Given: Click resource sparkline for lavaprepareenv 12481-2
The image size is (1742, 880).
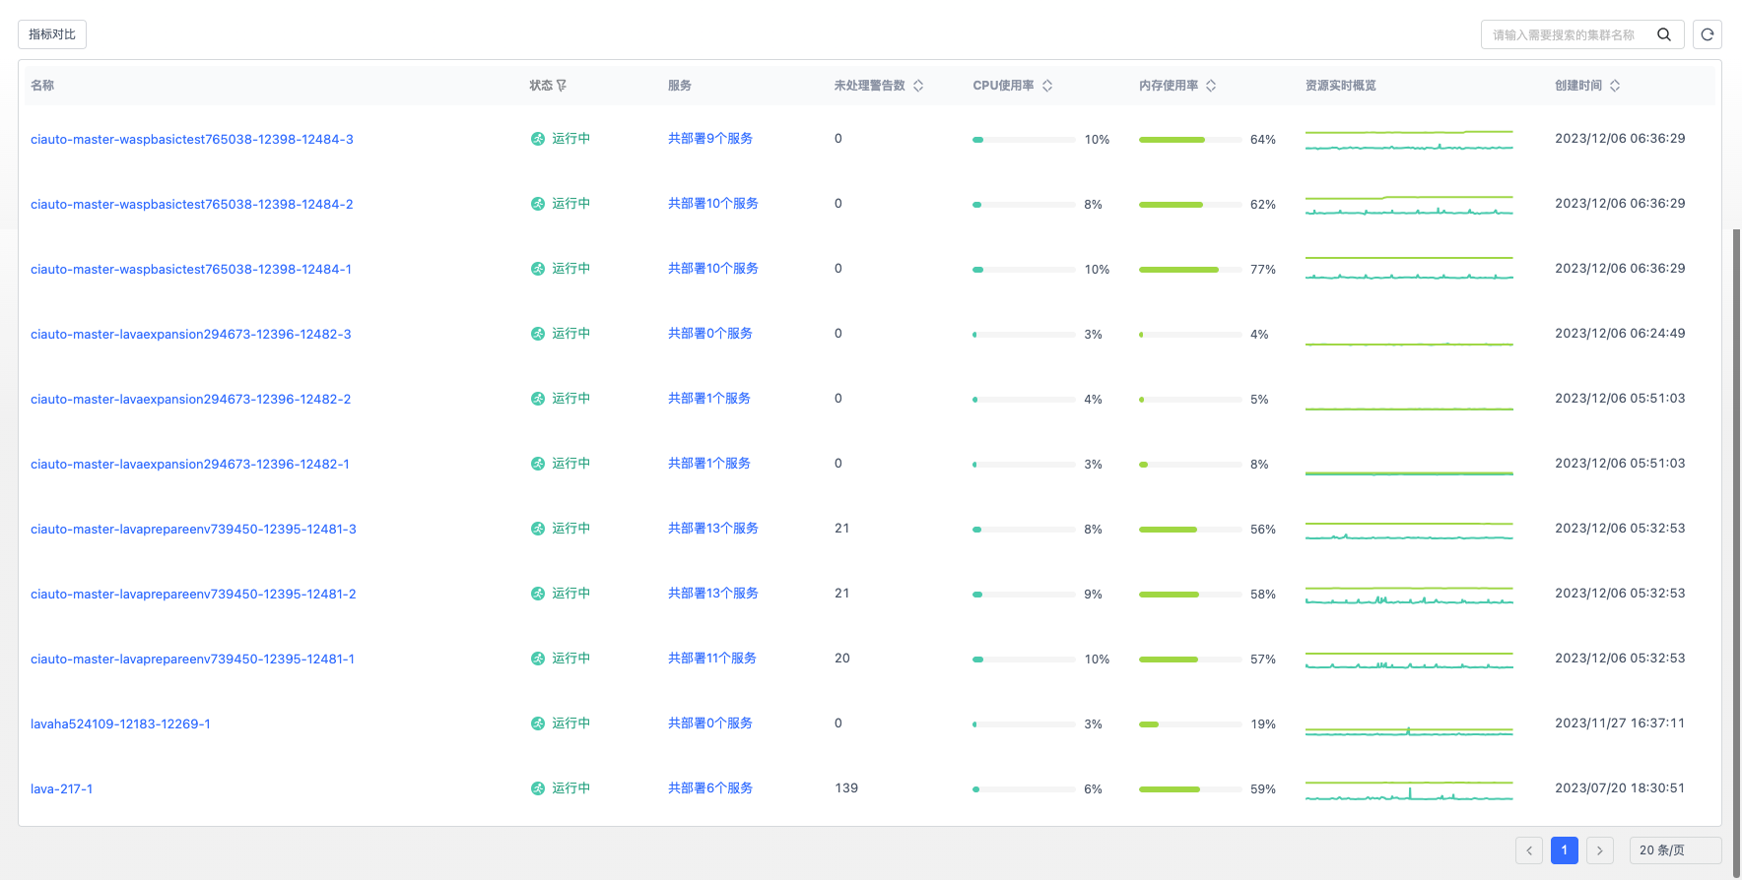Looking at the screenshot, I should [1409, 595].
